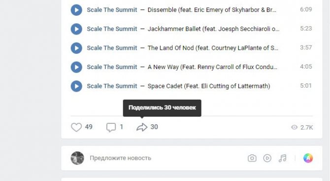This screenshot has width=330, height=181.
Task: Attach a video with play-circle icon
Action: click(x=267, y=158)
